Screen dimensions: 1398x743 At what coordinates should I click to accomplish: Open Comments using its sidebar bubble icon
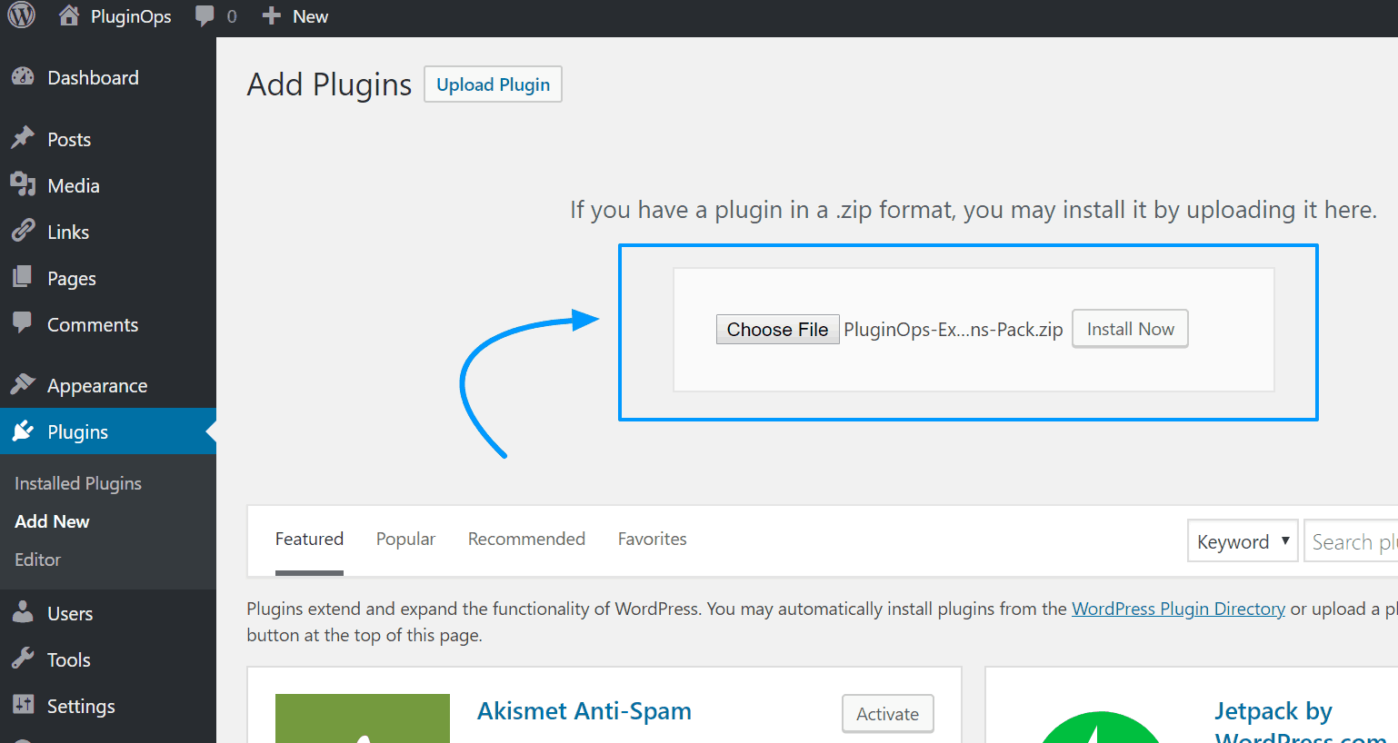[x=24, y=323]
